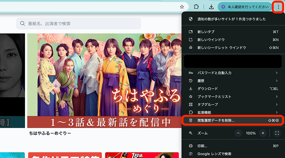Open タブグループ menu entry
285x158 pixels.
[233, 105]
